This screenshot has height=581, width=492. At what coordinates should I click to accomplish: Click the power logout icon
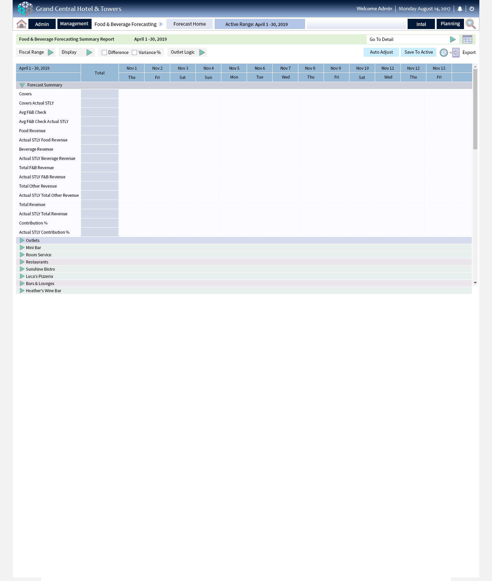click(472, 9)
